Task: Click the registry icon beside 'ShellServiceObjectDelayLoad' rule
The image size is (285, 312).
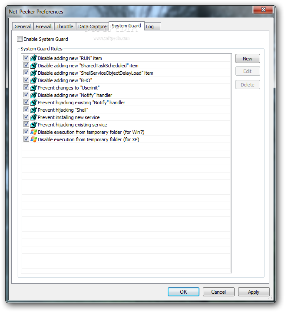Action: (33, 73)
